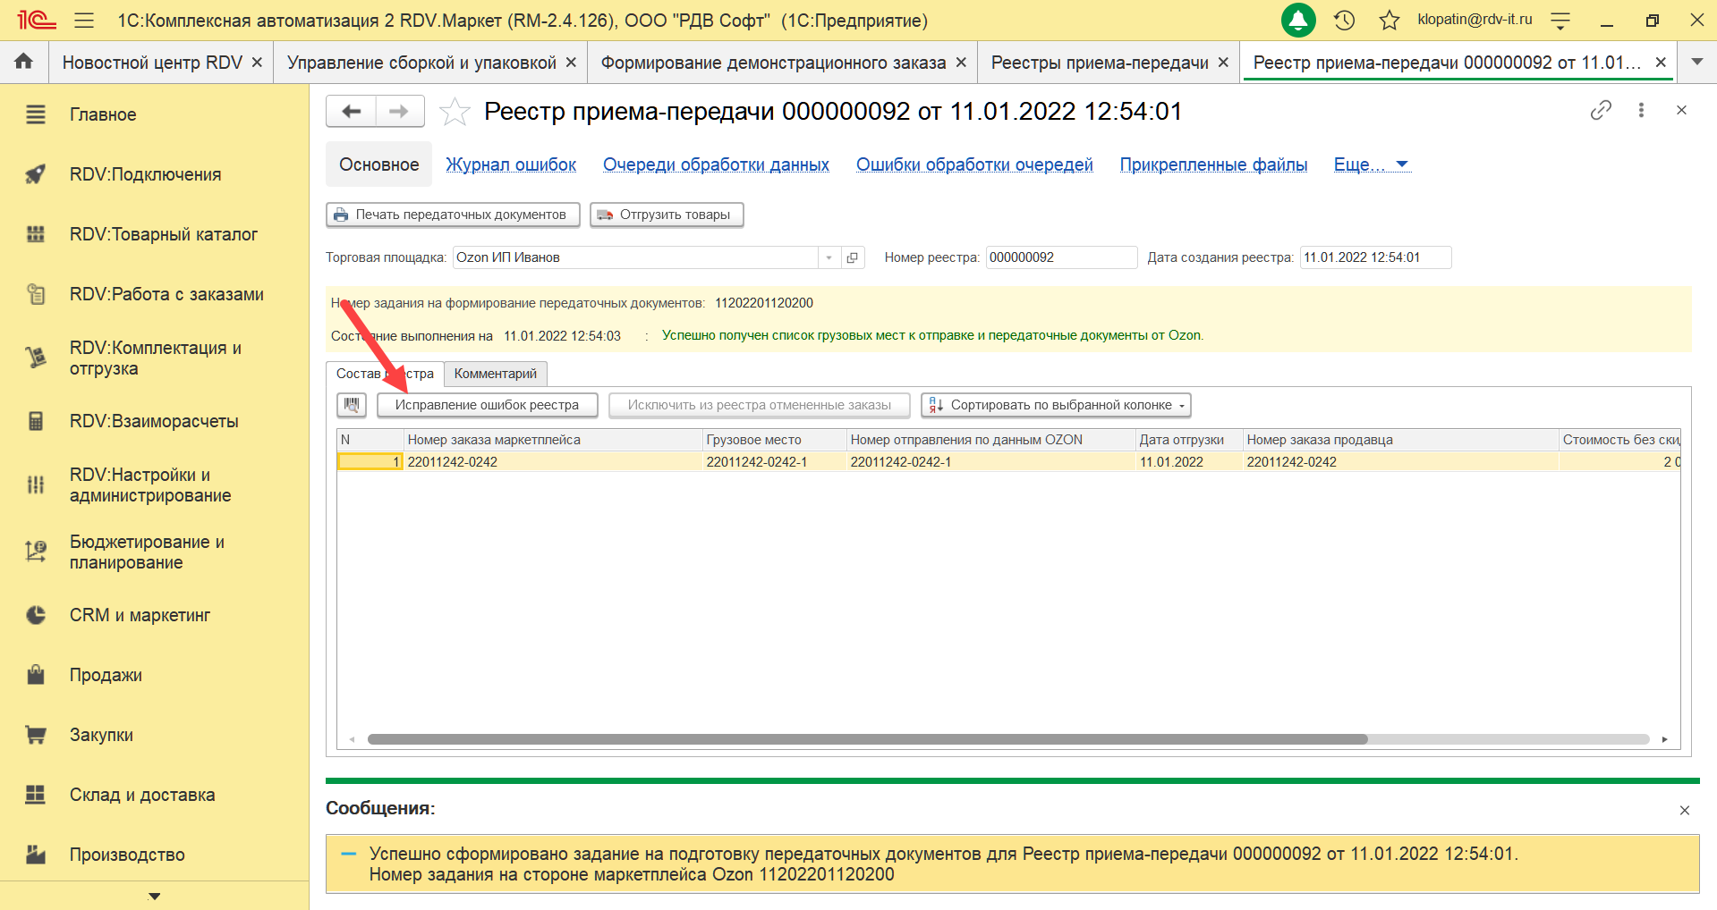Click the horizontal table scrollbar
The height and width of the screenshot is (910, 1717).
866,739
